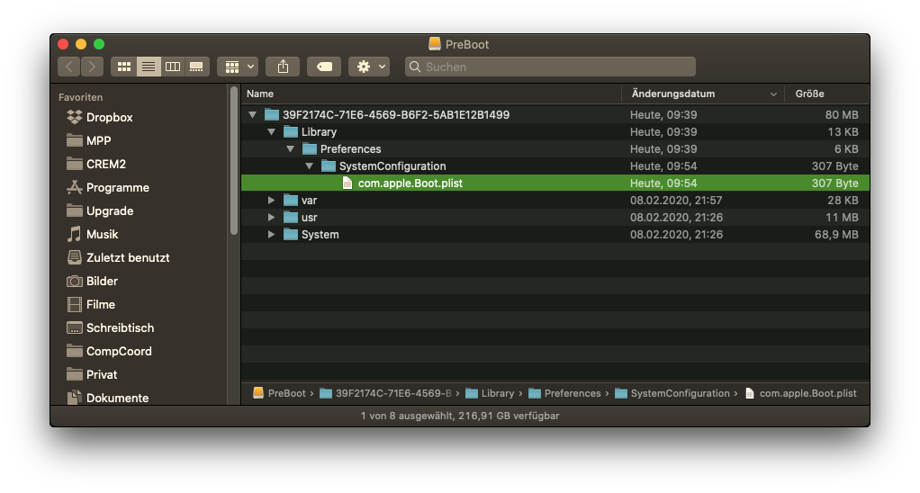Open Zuletzt benutzt in the sidebar
The image size is (920, 493).
pos(118,258)
